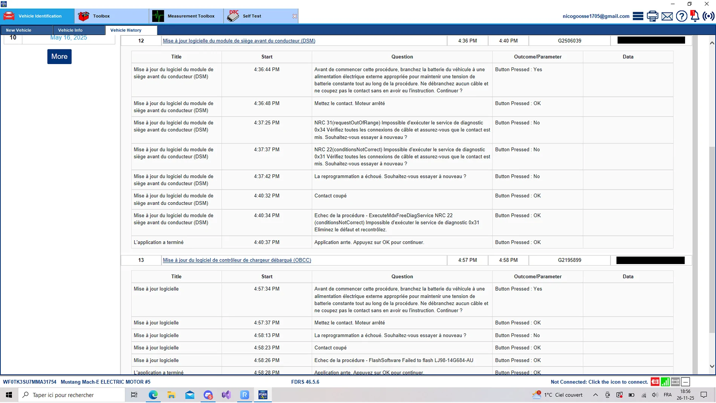Click the Outcome/Parameter header in the row 13 table

[x=537, y=276]
